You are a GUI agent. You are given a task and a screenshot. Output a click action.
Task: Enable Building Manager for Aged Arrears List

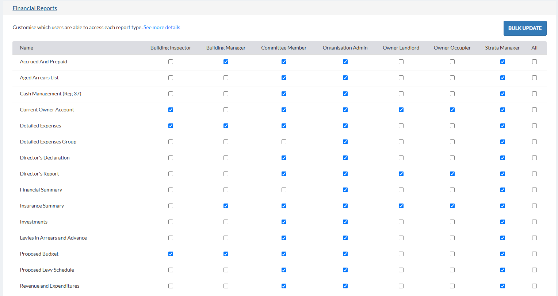click(226, 78)
